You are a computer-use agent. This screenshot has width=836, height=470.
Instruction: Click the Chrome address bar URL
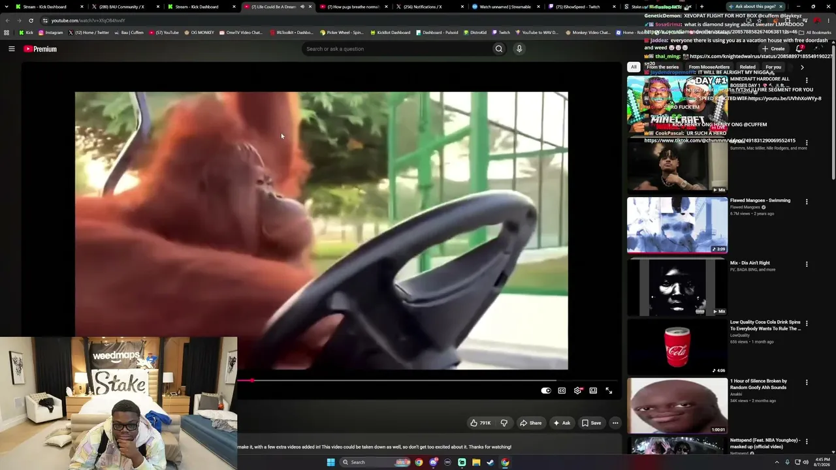pos(88,20)
